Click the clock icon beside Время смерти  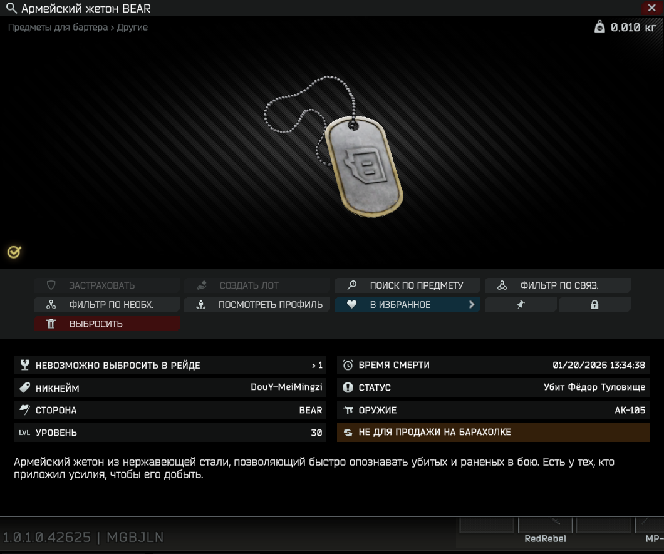point(348,365)
